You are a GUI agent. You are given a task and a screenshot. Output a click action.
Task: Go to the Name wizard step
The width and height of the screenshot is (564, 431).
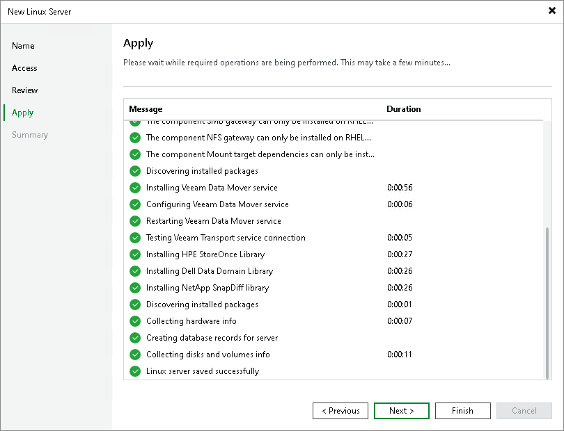pos(23,46)
